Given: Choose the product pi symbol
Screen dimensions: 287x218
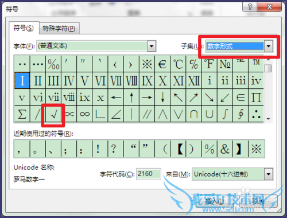Looking at the screenshot, I should [256, 98].
